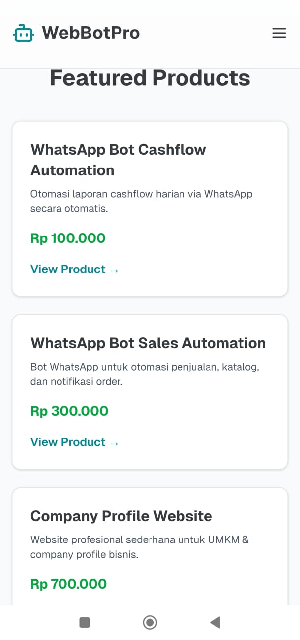300x640 pixels.
Task: Open Android recent apps square button
Action: [85, 622]
